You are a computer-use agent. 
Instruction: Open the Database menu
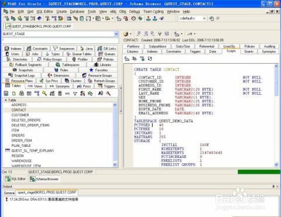(x=77, y=12)
